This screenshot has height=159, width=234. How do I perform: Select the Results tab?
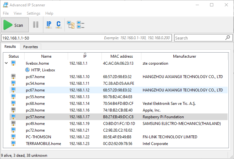[10, 47]
